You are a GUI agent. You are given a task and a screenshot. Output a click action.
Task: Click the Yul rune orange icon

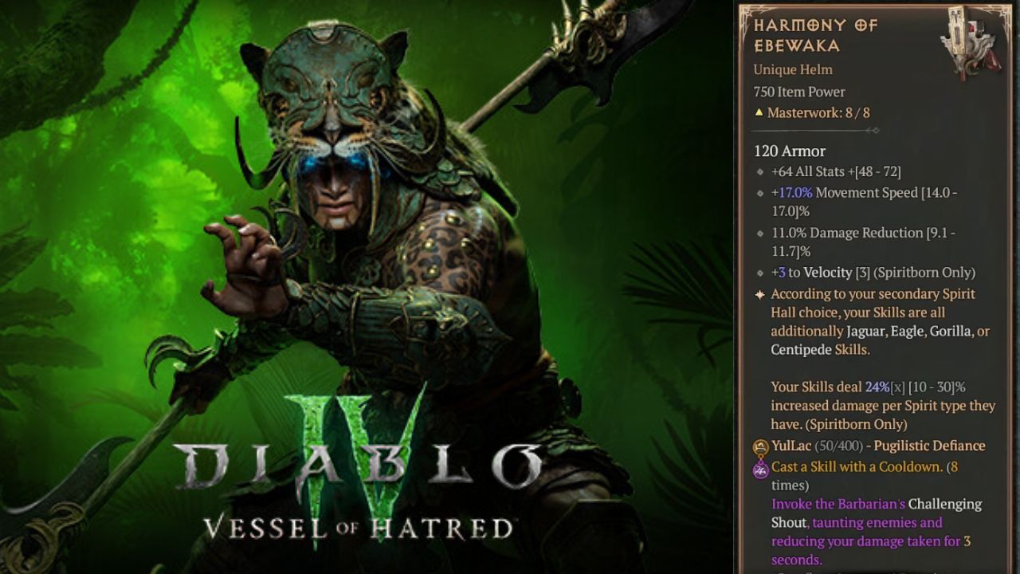click(760, 446)
